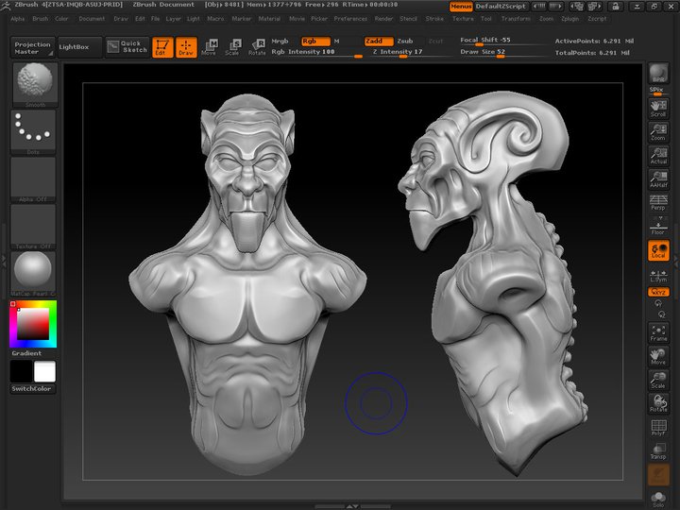Open the Zplugin menu
The width and height of the screenshot is (680, 510).
coord(569,19)
